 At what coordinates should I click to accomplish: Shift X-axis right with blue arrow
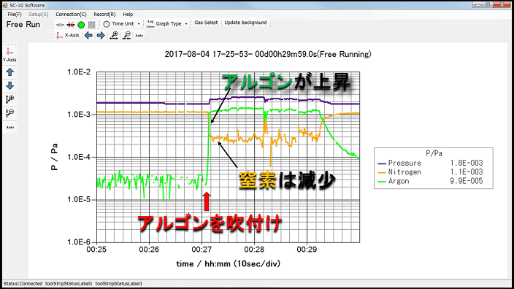point(101,35)
